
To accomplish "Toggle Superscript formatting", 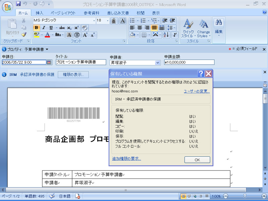I will tap(76, 28).
